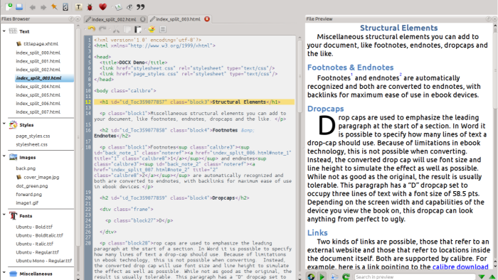The width and height of the screenshot is (498, 280).
Task: Select image1.gif file
Action: [x=27, y=203]
